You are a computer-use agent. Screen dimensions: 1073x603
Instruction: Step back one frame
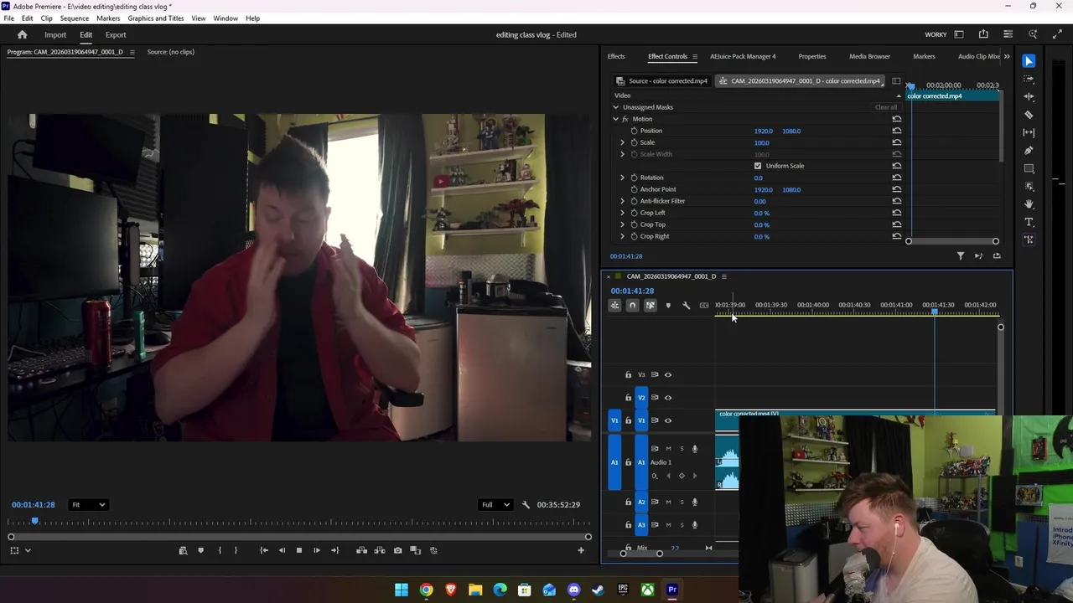[281, 550]
